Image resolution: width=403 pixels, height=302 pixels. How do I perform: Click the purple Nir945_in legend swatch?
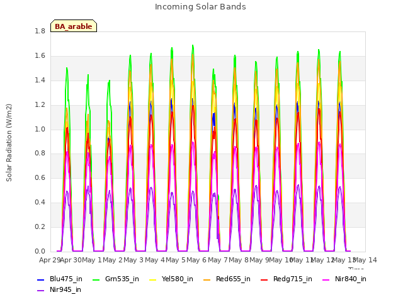pos(40,291)
